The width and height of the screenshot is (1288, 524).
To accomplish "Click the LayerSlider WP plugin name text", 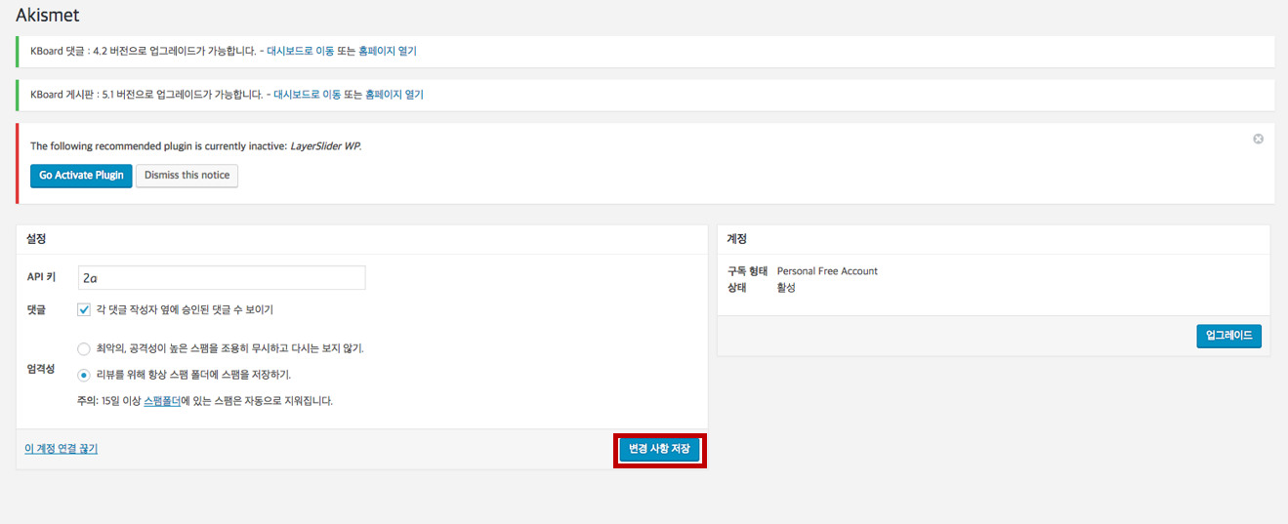I will tap(325, 146).
